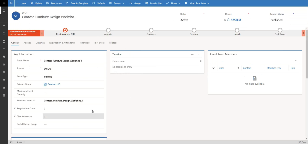Click the Check-in count lock icon
The image size is (308, 144).
coord(15,116)
